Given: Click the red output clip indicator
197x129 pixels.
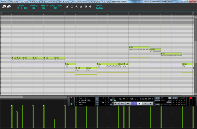Looking at the screenshot, I should tap(191, 98).
